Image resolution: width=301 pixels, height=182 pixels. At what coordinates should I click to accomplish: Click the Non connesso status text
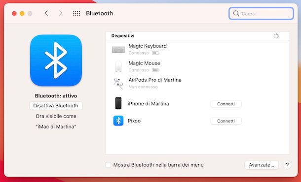[143, 87]
